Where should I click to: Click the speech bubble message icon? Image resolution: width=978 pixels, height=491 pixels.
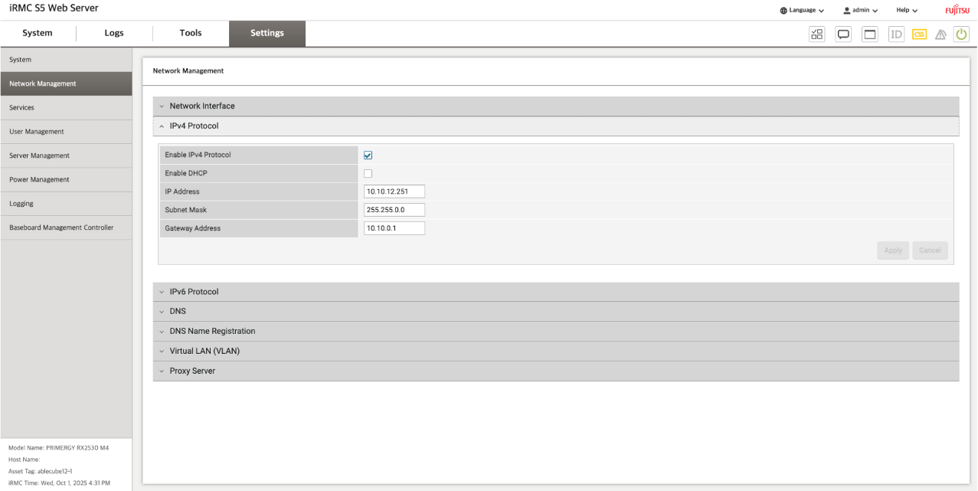tap(843, 34)
